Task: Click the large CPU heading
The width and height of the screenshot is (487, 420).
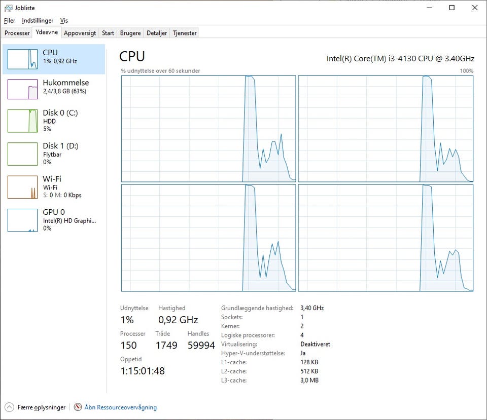Action: point(132,56)
